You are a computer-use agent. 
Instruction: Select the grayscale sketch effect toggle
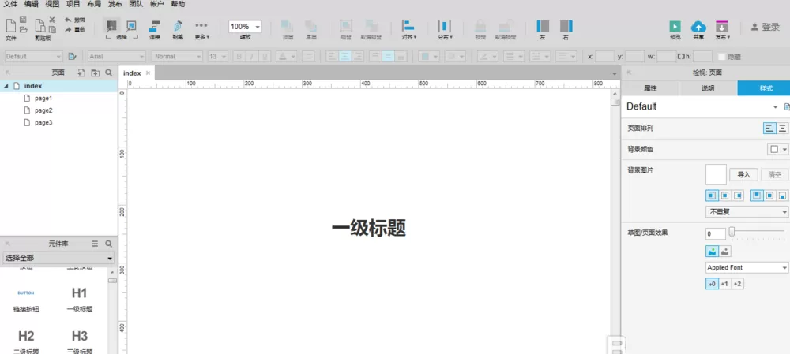click(x=725, y=251)
